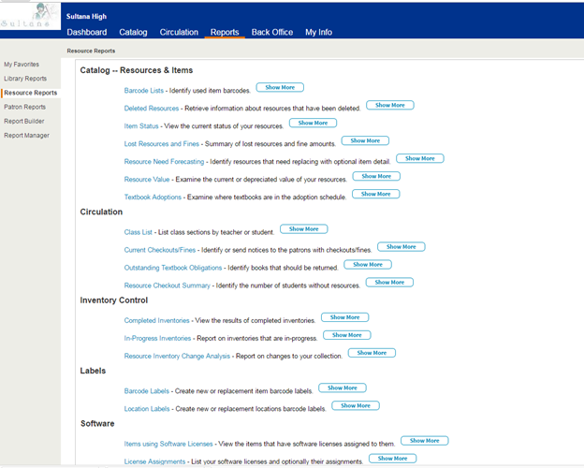Open My Favorites in the sidebar
The height and width of the screenshot is (468, 584).
point(22,65)
